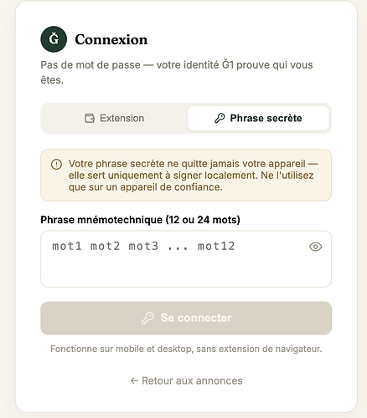Screen dimensions: 367x418
Task: Switch to the Extension tab
Action: tap(115, 118)
